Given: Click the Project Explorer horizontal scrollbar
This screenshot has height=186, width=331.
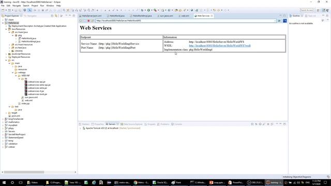Looking at the screenshot, I should click(24, 172).
